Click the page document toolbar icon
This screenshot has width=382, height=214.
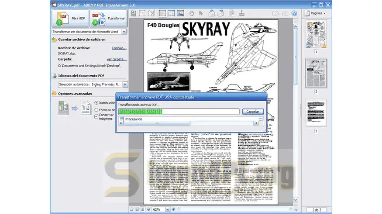click(232, 14)
